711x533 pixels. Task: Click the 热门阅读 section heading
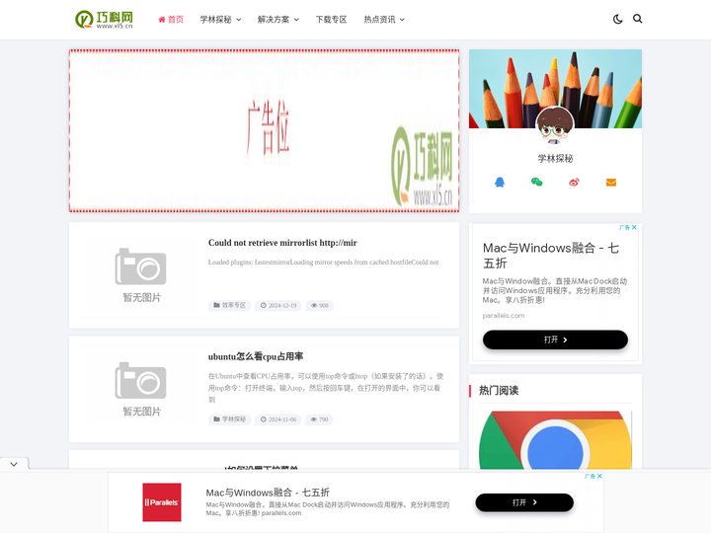click(x=499, y=390)
